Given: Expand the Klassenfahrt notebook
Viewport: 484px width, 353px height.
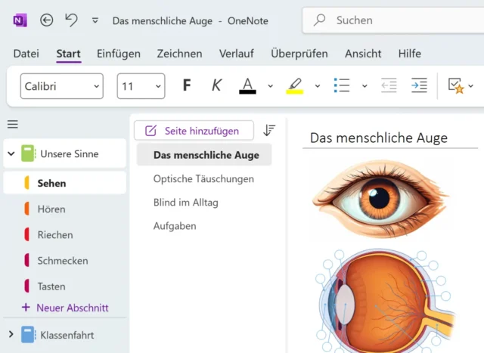Looking at the screenshot, I should coord(11,334).
